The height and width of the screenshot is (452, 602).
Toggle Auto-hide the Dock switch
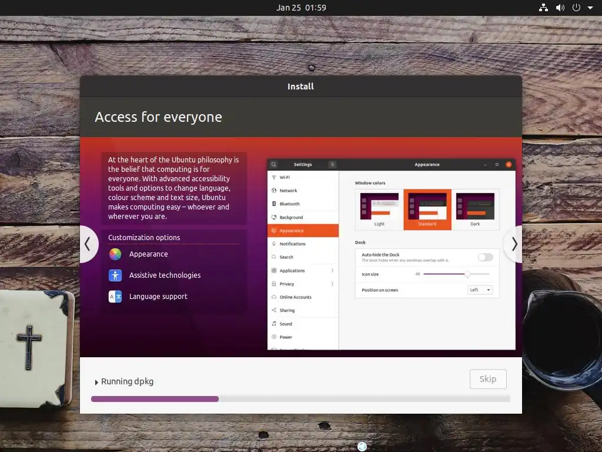[x=485, y=257]
